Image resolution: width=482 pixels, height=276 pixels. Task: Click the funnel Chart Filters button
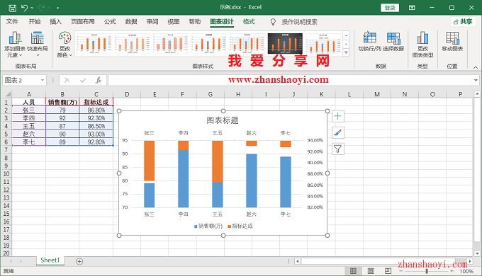[x=338, y=149]
